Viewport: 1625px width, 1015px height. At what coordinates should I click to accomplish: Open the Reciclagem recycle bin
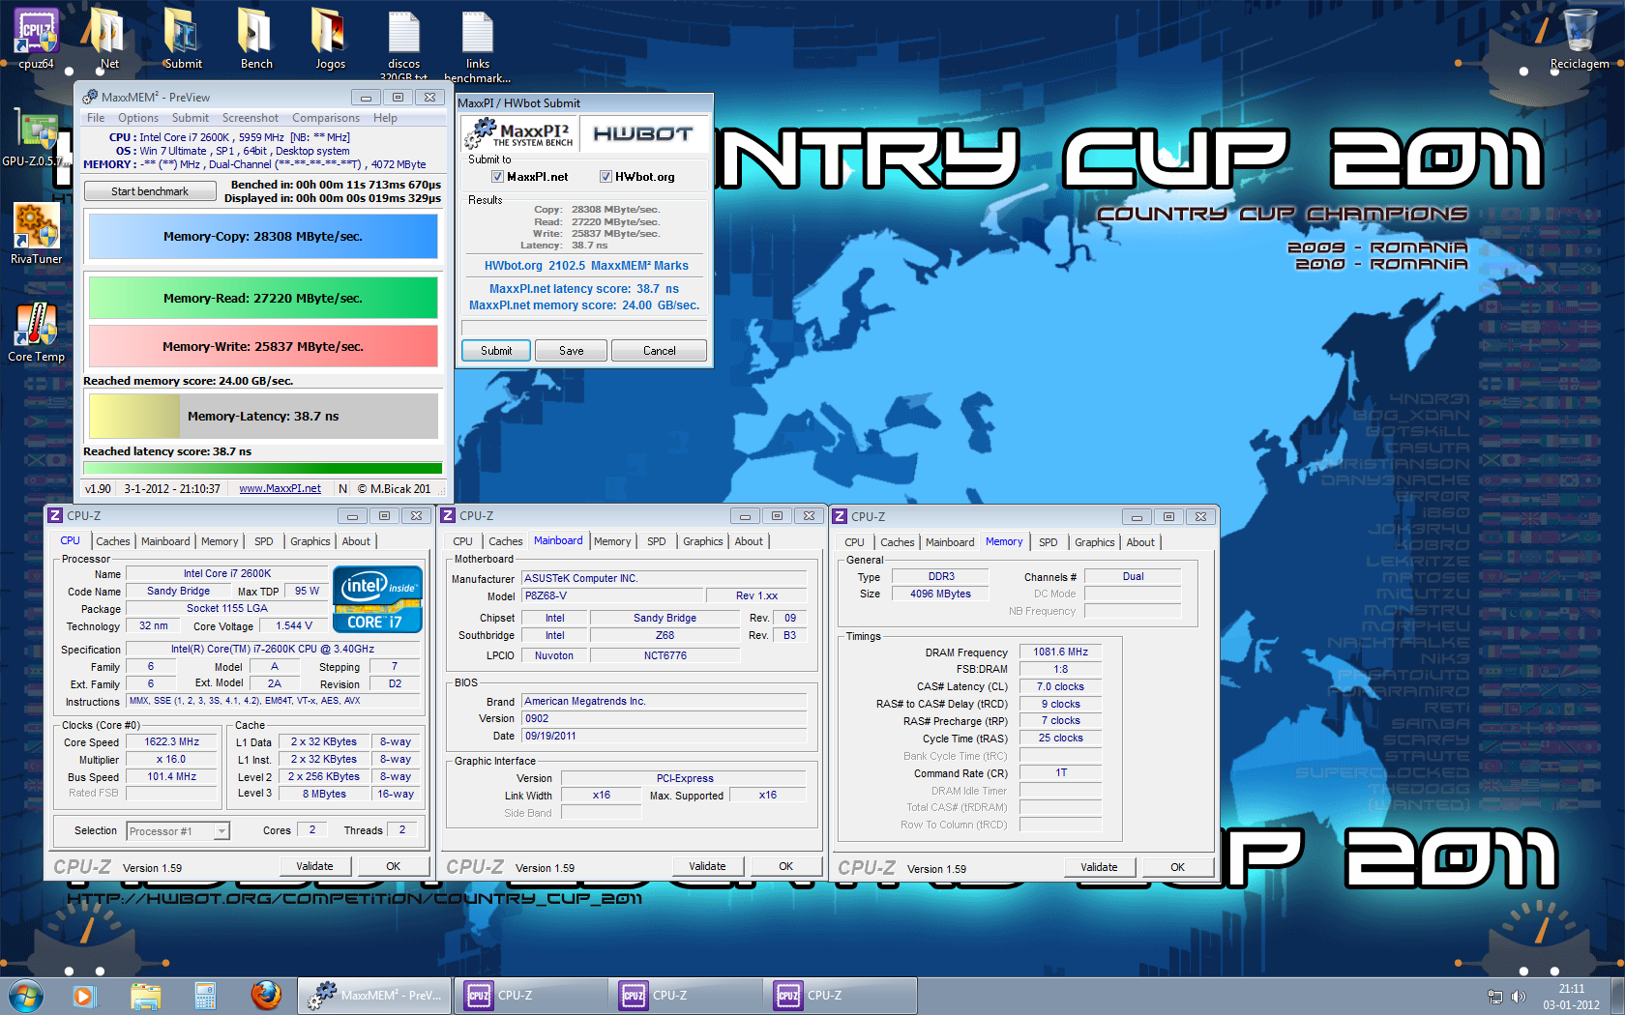[1580, 39]
